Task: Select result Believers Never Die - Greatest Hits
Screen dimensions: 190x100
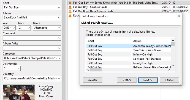Action: point(129,67)
